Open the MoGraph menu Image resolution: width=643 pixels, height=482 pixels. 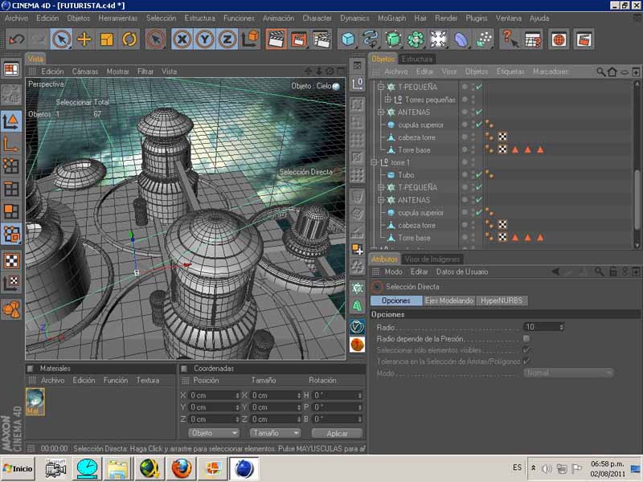[391, 18]
